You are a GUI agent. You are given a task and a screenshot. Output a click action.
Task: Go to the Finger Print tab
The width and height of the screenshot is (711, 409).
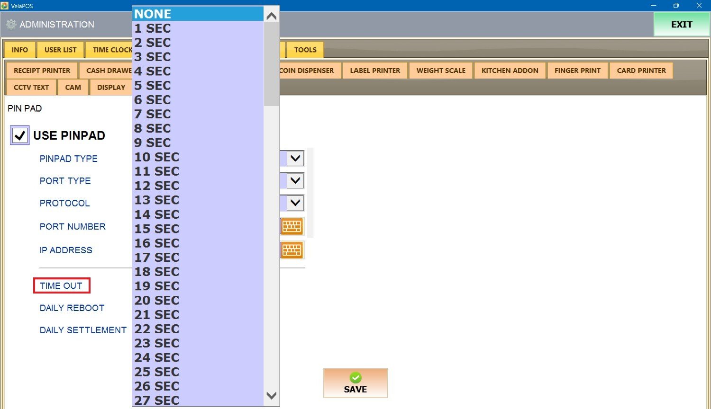[577, 71]
